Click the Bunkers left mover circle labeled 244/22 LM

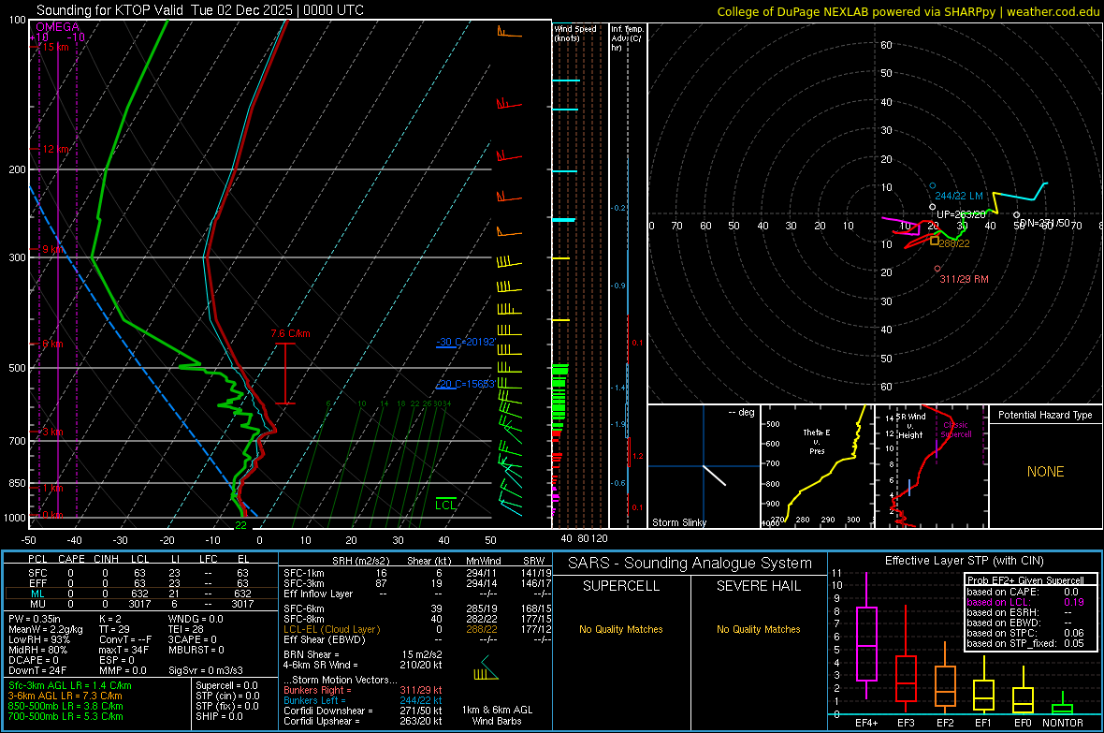coord(932,186)
